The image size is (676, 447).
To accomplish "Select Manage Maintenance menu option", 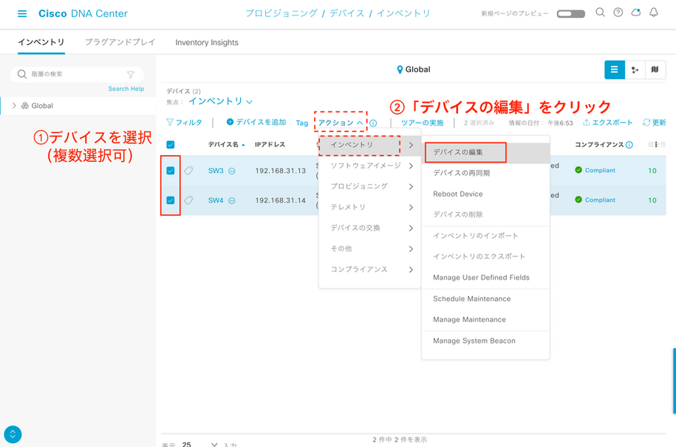I will (485, 319).
